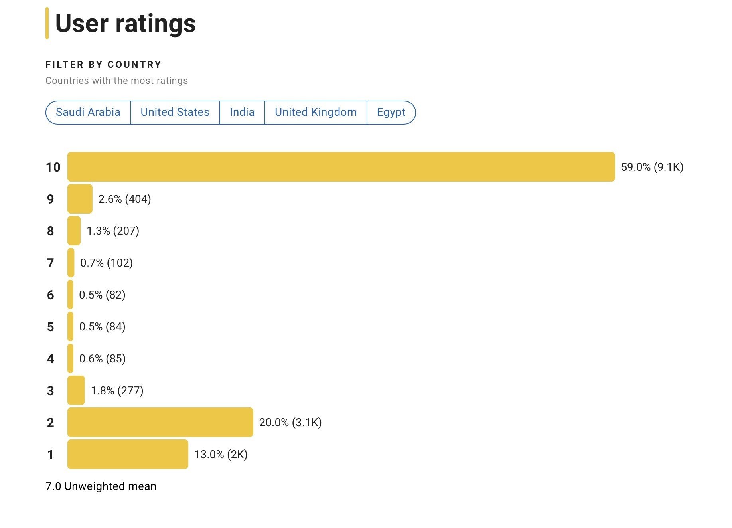This screenshot has width=732, height=528.
Task: Choose India in the country filter
Action: tap(242, 112)
